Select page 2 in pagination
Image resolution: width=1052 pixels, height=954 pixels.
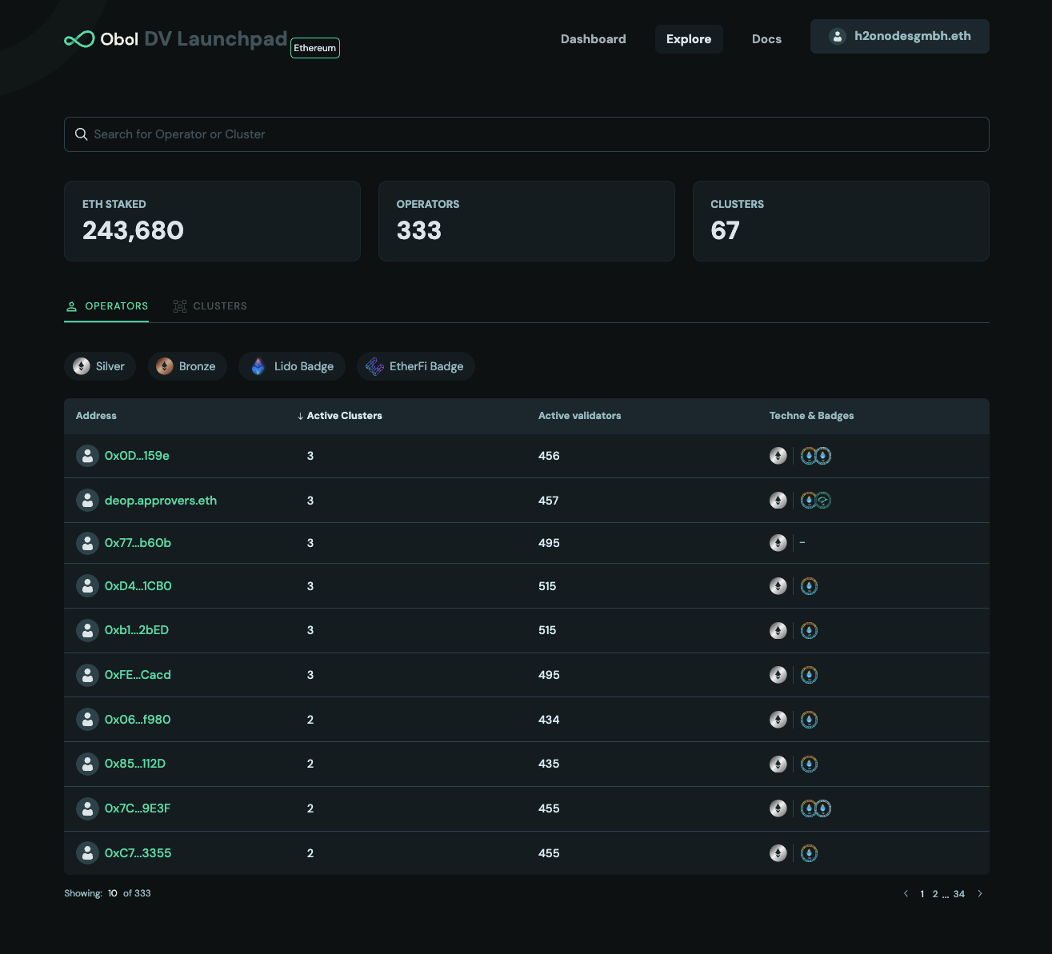935,894
